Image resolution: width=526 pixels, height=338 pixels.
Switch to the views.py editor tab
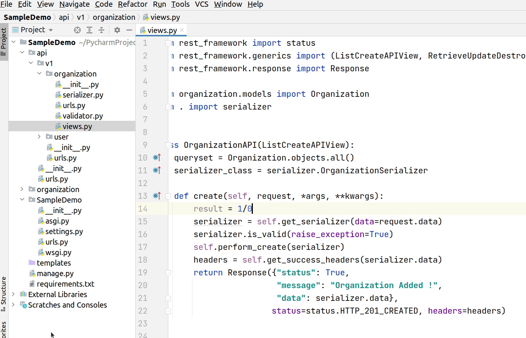click(x=162, y=30)
